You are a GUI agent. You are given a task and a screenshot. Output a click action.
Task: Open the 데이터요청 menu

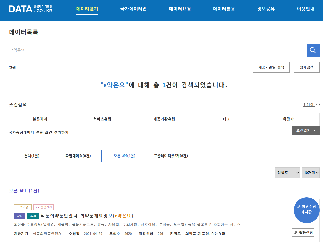(x=180, y=9)
